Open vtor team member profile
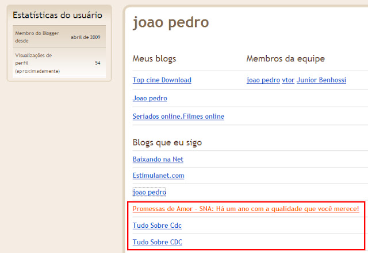 coord(288,80)
